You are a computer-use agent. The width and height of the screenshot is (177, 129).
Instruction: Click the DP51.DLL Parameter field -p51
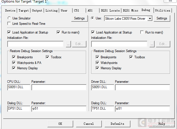[x=59, y=109]
